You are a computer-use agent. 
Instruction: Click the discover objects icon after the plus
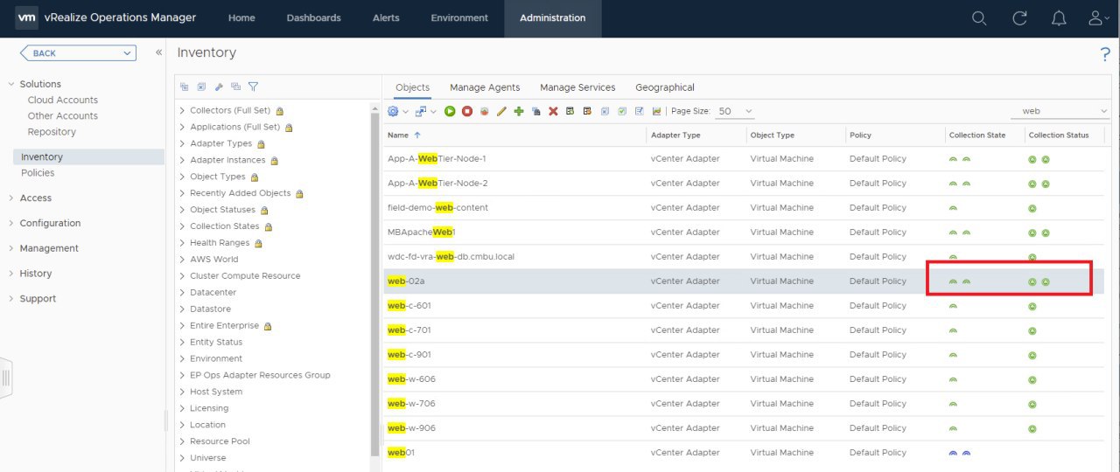click(x=535, y=111)
